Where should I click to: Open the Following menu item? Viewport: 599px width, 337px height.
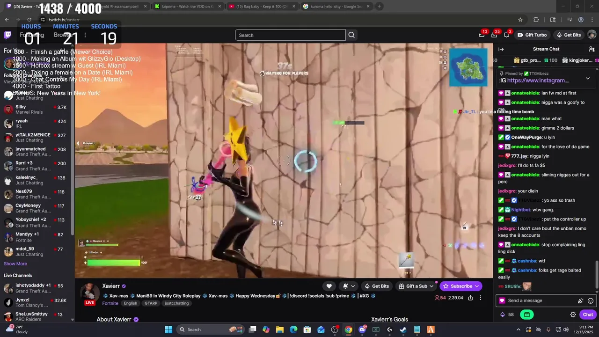[32, 35]
